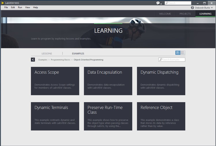Expand the feedback dropdown arrow

[x=161, y=4]
